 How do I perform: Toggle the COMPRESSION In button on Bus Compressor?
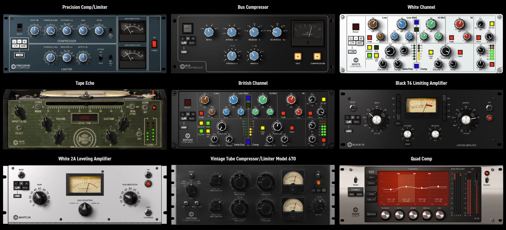click(x=317, y=56)
